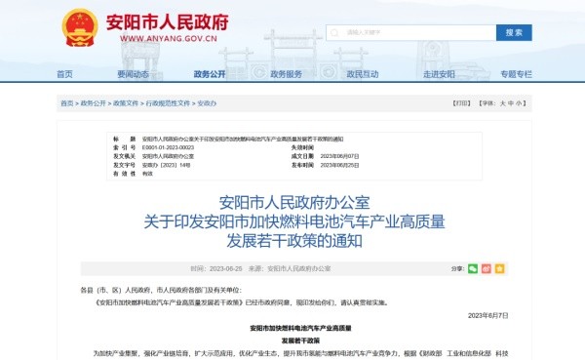Open the 首页 navigation tab
Image resolution: width=585 pixels, height=360 pixels.
coord(64,74)
